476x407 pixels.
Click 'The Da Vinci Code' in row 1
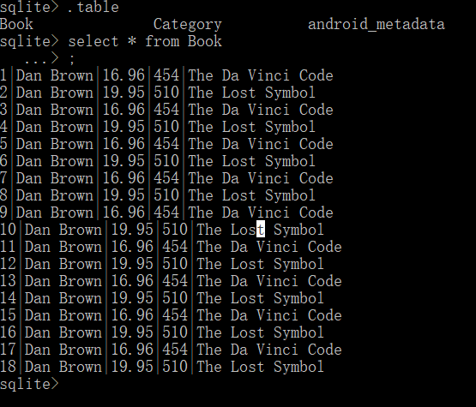click(261, 75)
